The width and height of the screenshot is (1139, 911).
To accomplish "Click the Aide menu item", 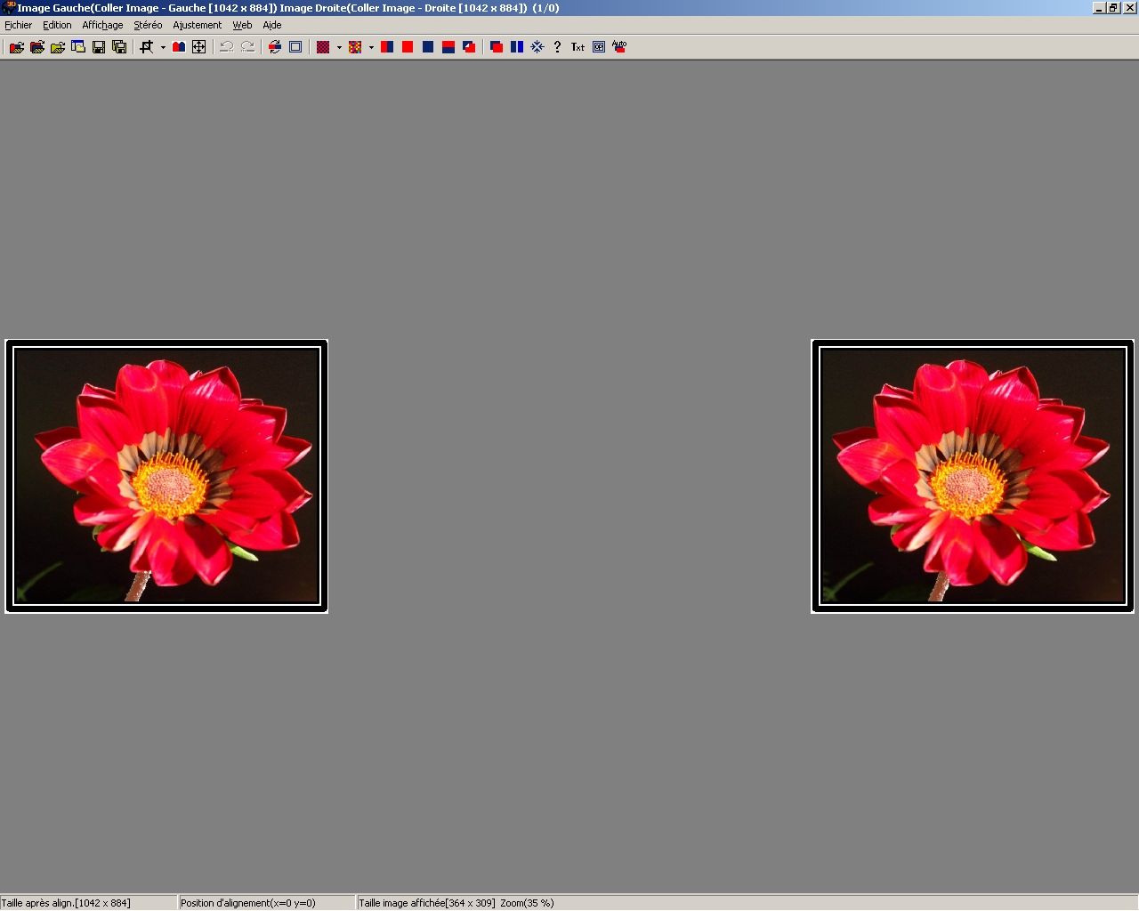I will [272, 25].
